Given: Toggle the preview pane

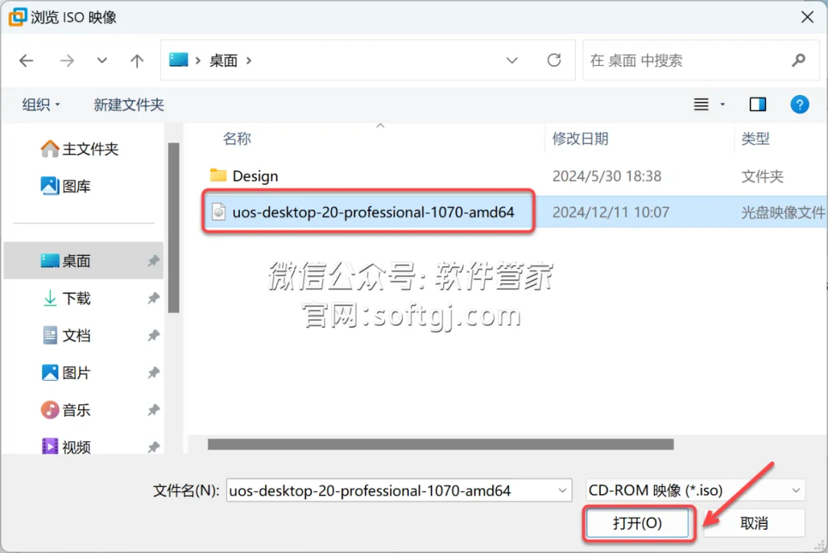Looking at the screenshot, I should pos(757,104).
